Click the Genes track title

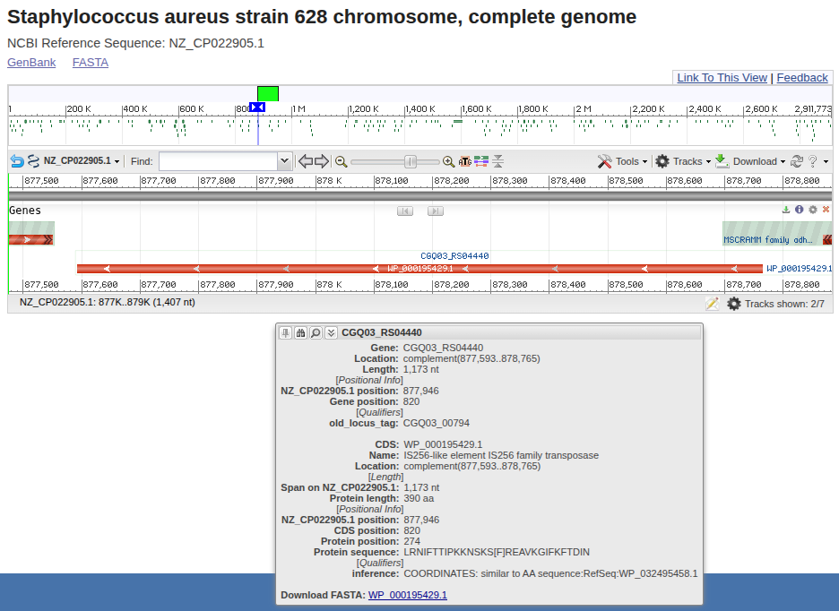click(24, 211)
